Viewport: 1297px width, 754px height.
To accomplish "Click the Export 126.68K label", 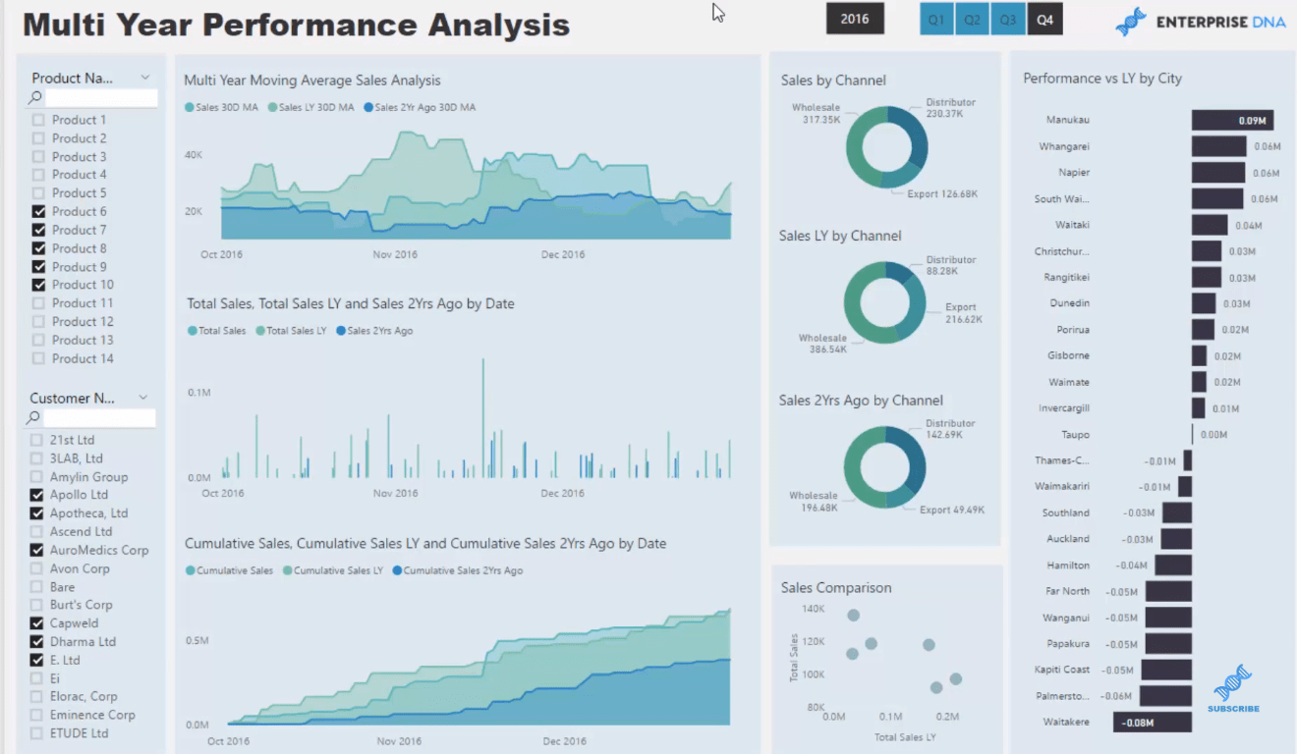I will click(942, 194).
